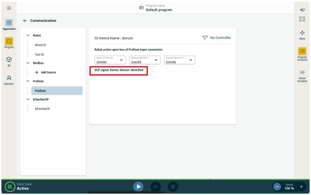Collapse the Robot tree section

[x=28, y=35]
